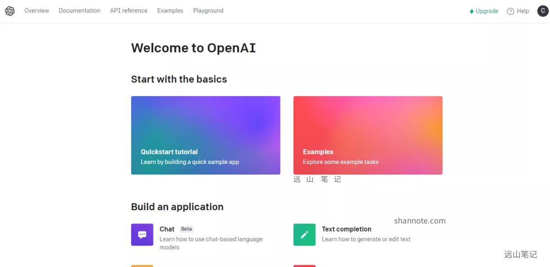Open Examples in the top navigation bar
This screenshot has height=267, width=550.
[x=170, y=11]
